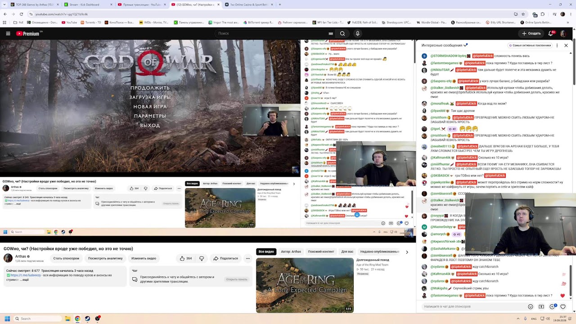This screenshot has height=324, width=576.
Task: Select the Похожий контент chip
Action: 321,252
